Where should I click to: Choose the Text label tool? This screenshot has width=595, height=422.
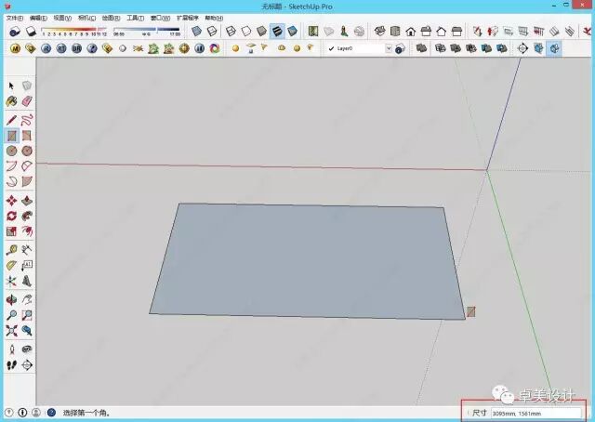pos(27,265)
